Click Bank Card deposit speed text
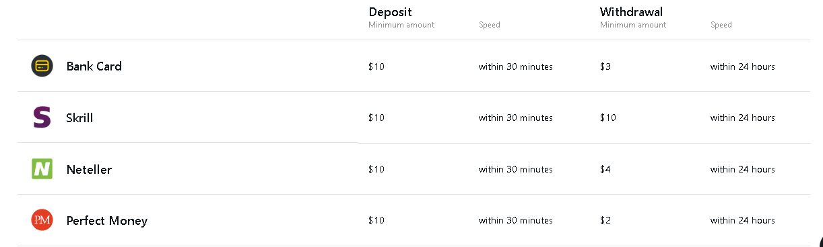 [516, 66]
